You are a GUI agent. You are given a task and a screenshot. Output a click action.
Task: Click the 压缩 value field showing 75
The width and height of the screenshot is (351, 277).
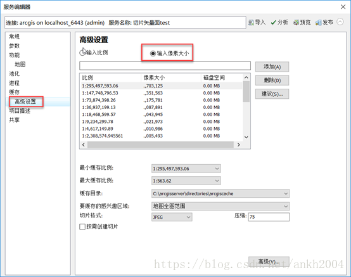(269, 217)
